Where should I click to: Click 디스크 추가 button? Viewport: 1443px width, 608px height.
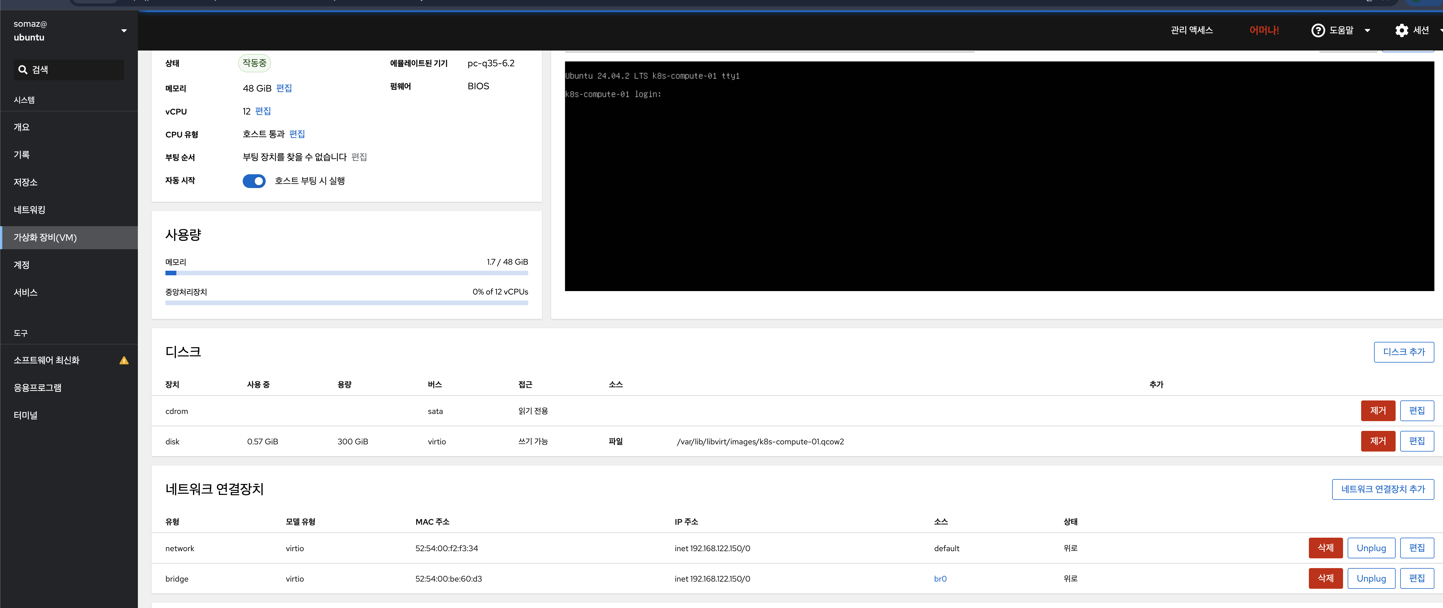coord(1403,352)
